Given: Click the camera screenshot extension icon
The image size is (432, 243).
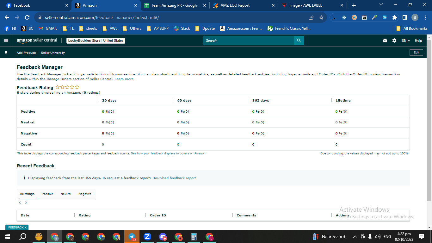Looking at the screenshot, I should 364,17.
